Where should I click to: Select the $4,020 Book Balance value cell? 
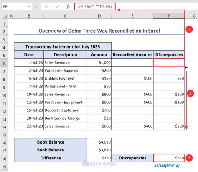point(99,142)
